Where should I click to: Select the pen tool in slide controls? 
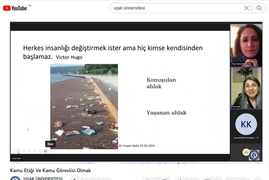point(24,151)
